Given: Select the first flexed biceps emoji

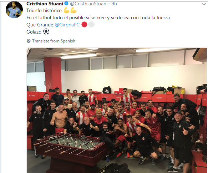Looking at the screenshot, I should click(x=67, y=10).
